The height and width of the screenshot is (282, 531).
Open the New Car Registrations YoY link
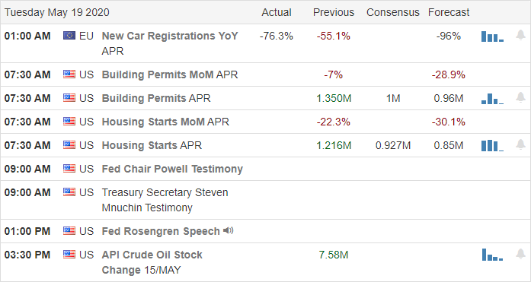click(x=170, y=36)
